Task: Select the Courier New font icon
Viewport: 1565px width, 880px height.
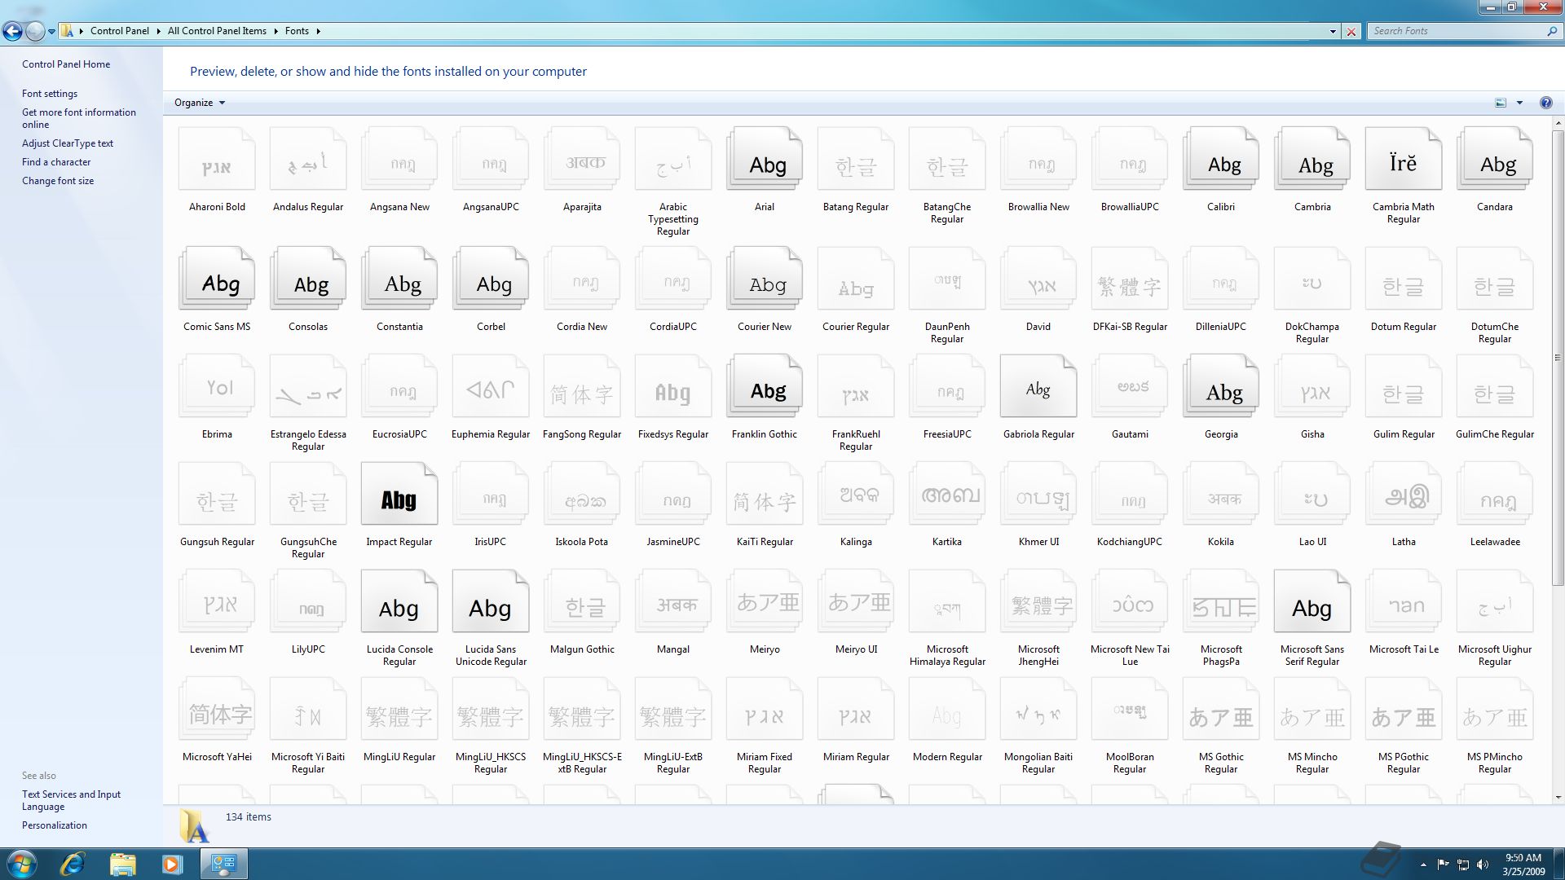Action: [765, 279]
